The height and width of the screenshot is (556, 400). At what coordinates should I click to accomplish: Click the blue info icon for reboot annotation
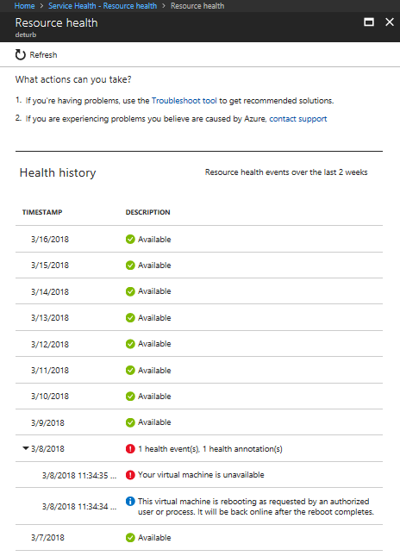130,502
